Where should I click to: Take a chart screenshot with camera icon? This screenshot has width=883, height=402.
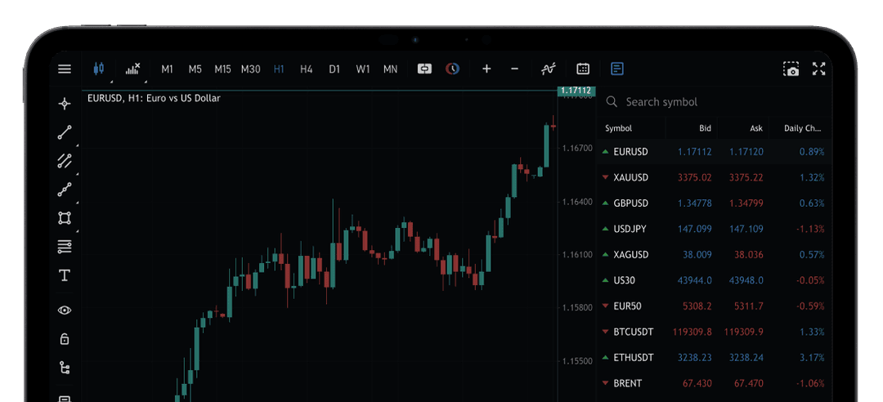(791, 69)
